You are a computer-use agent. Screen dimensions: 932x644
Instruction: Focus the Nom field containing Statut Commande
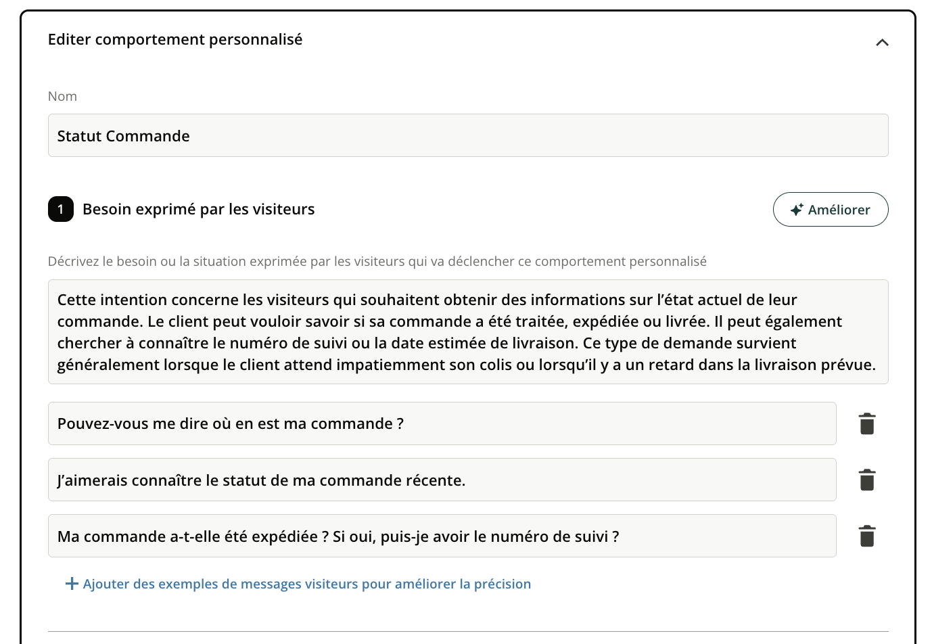click(x=467, y=136)
